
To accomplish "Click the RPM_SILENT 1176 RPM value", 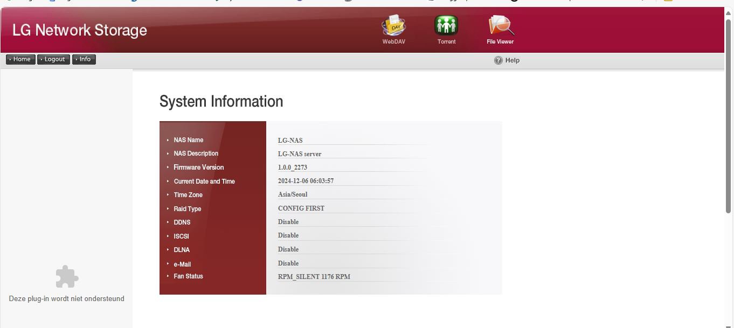I will 314,277.
